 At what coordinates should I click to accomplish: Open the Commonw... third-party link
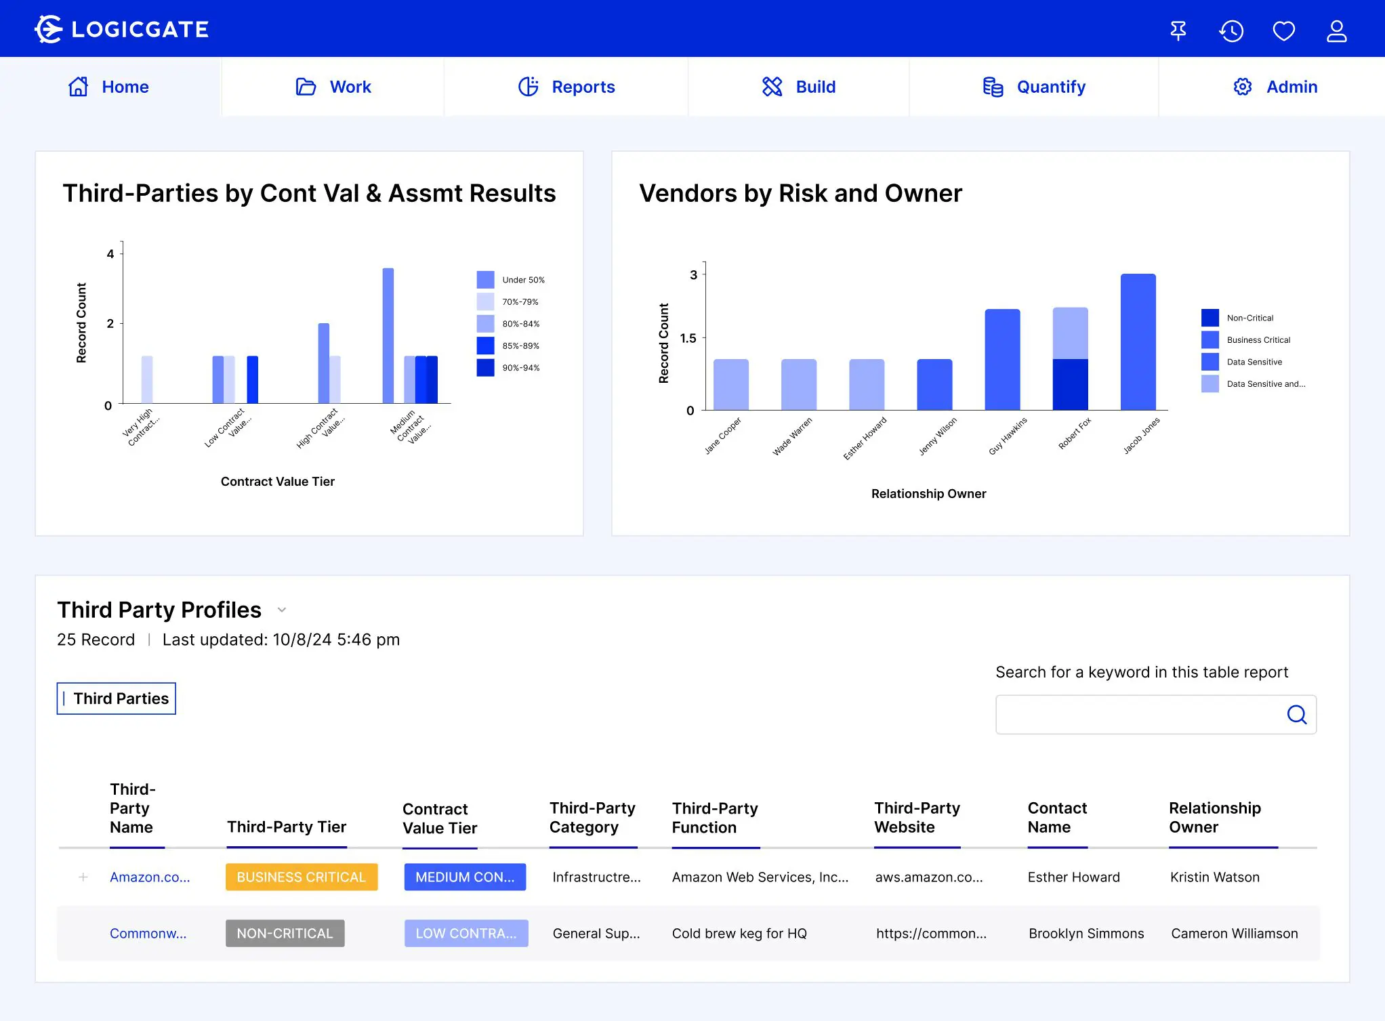[x=148, y=933]
